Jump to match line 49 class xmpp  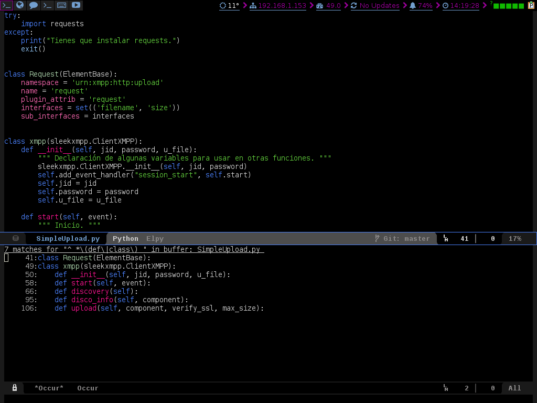point(100,266)
